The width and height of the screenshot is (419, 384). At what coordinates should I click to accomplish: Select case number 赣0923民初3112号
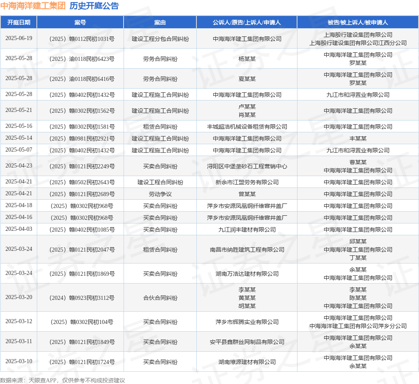click(82, 298)
